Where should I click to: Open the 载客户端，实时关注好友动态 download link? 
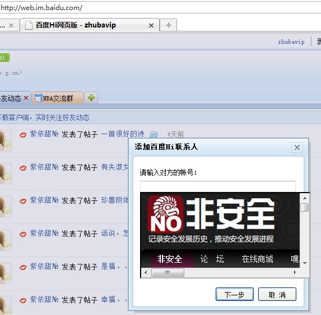pos(45,117)
